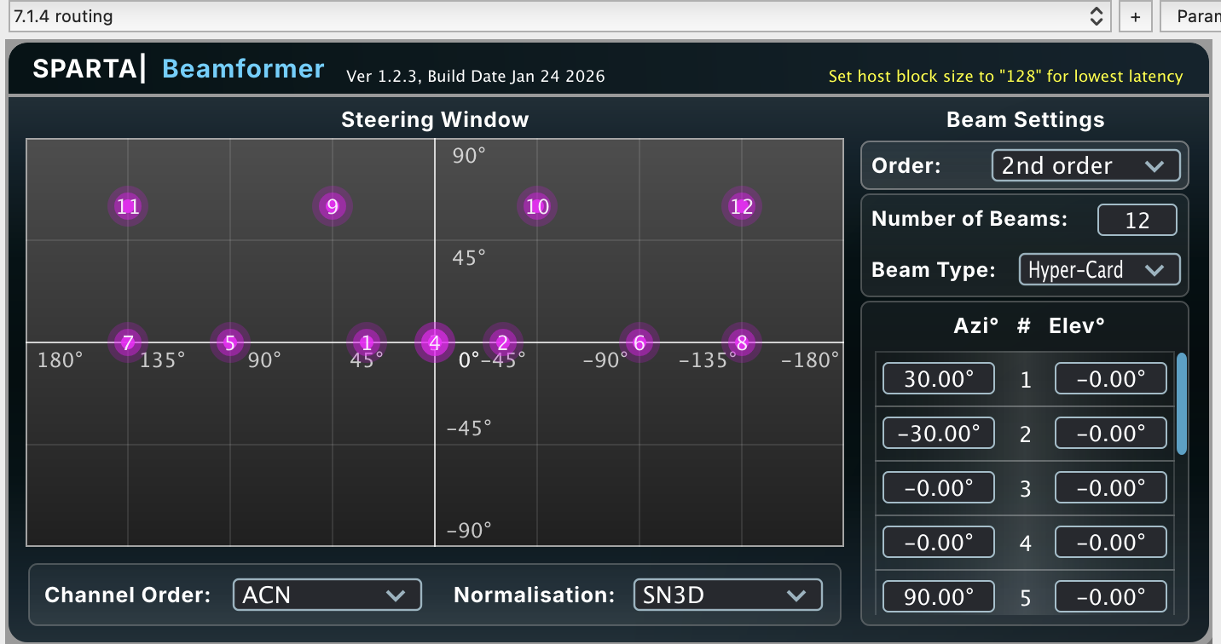This screenshot has width=1221, height=644.
Task: Click the "Channel Order:" label
Action: click(x=127, y=595)
